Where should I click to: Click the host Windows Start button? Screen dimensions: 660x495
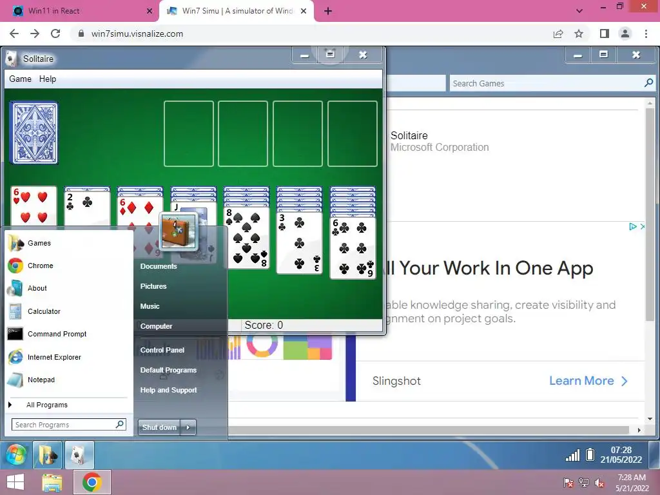[15, 482]
